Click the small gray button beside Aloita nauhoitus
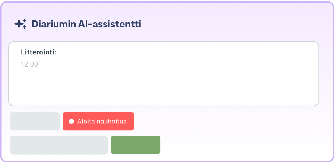 click(35, 121)
